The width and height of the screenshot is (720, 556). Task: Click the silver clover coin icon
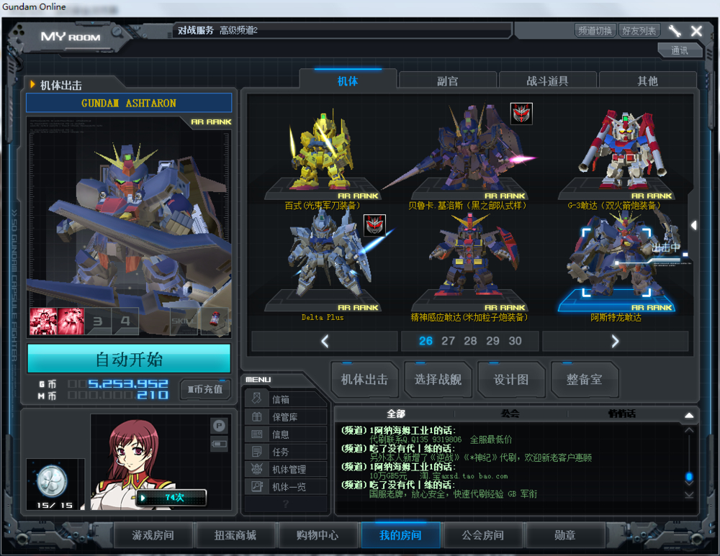[51, 480]
